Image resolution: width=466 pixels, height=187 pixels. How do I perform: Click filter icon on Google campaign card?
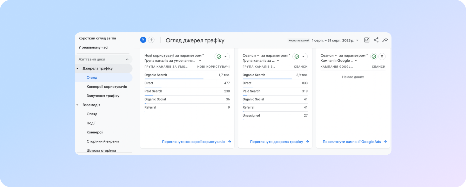[382, 56]
